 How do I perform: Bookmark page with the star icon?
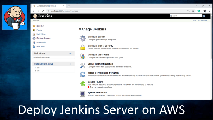[193, 11]
